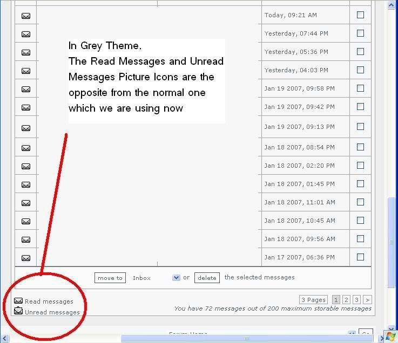Viewport: 398px width, 343px height.
Task: Click envelope icon for Yesterday 07:44 PM message
Action: pos(25,35)
